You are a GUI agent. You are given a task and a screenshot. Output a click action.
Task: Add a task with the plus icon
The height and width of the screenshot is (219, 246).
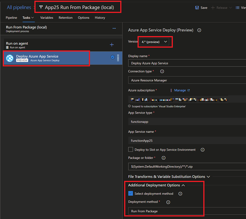pyautogui.click(x=112, y=45)
